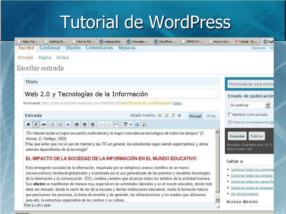Viewport: 286px width, 214px height.
Task: Switch to the Gmail browser tab
Action: tap(247, 42)
